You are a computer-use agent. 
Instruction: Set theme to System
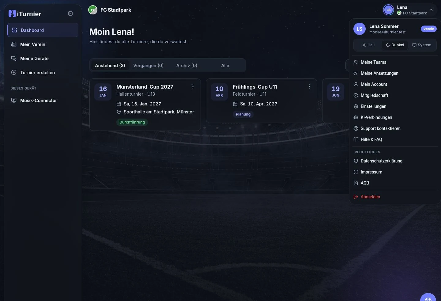(x=422, y=45)
